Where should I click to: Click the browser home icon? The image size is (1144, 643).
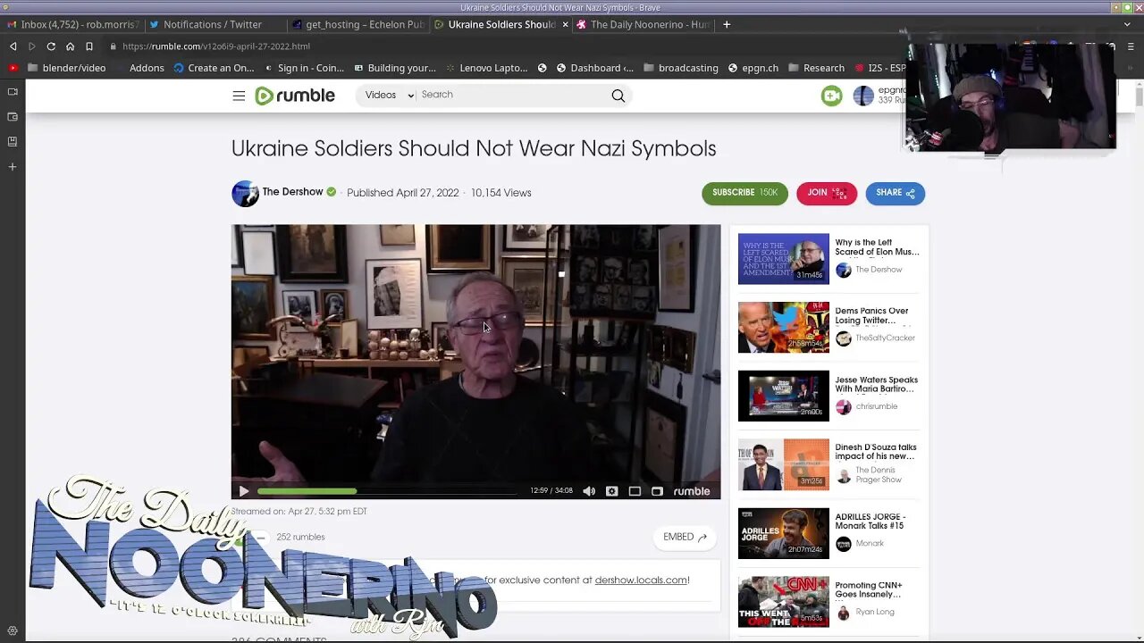tap(70, 46)
